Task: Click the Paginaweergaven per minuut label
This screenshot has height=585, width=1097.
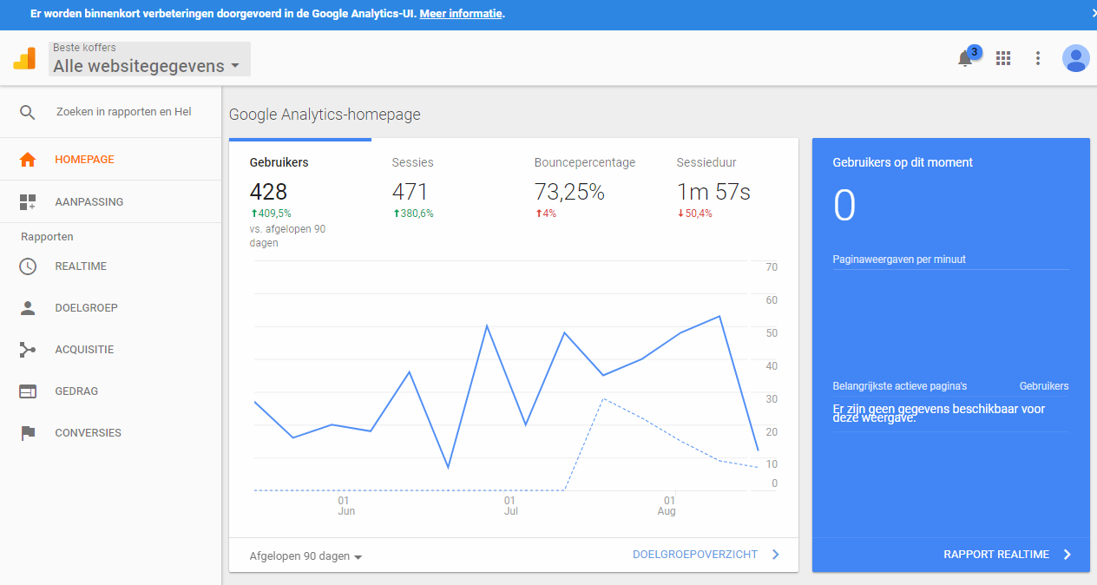Action: coord(899,260)
